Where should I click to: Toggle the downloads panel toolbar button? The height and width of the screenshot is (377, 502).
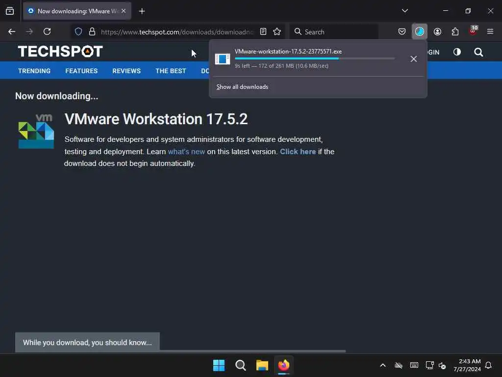tap(420, 31)
